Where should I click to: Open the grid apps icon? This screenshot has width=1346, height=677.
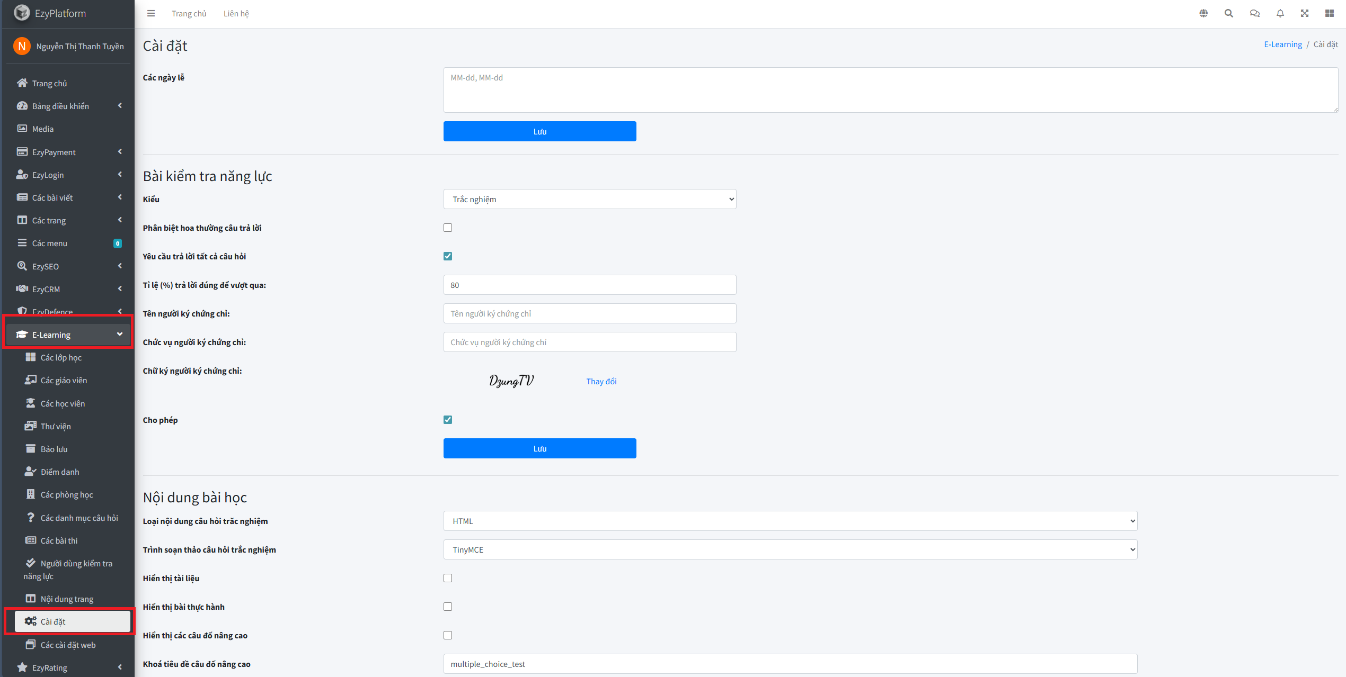pos(1330,13)
